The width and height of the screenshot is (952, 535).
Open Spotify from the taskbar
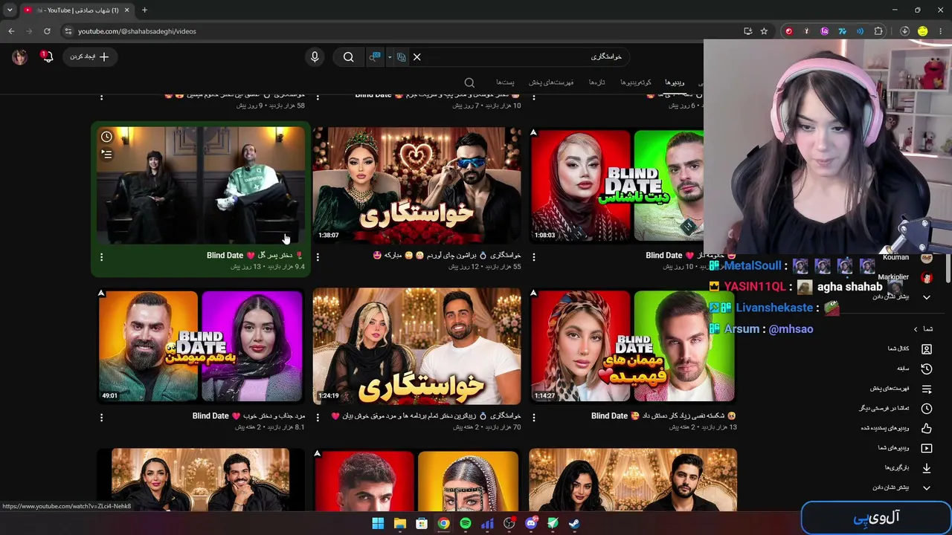[x=466, y=524]
